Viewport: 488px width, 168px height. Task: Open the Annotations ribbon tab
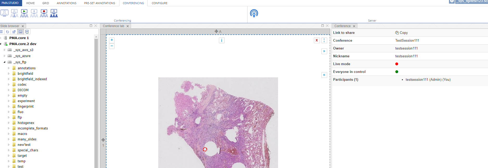(x=66, y=3)
